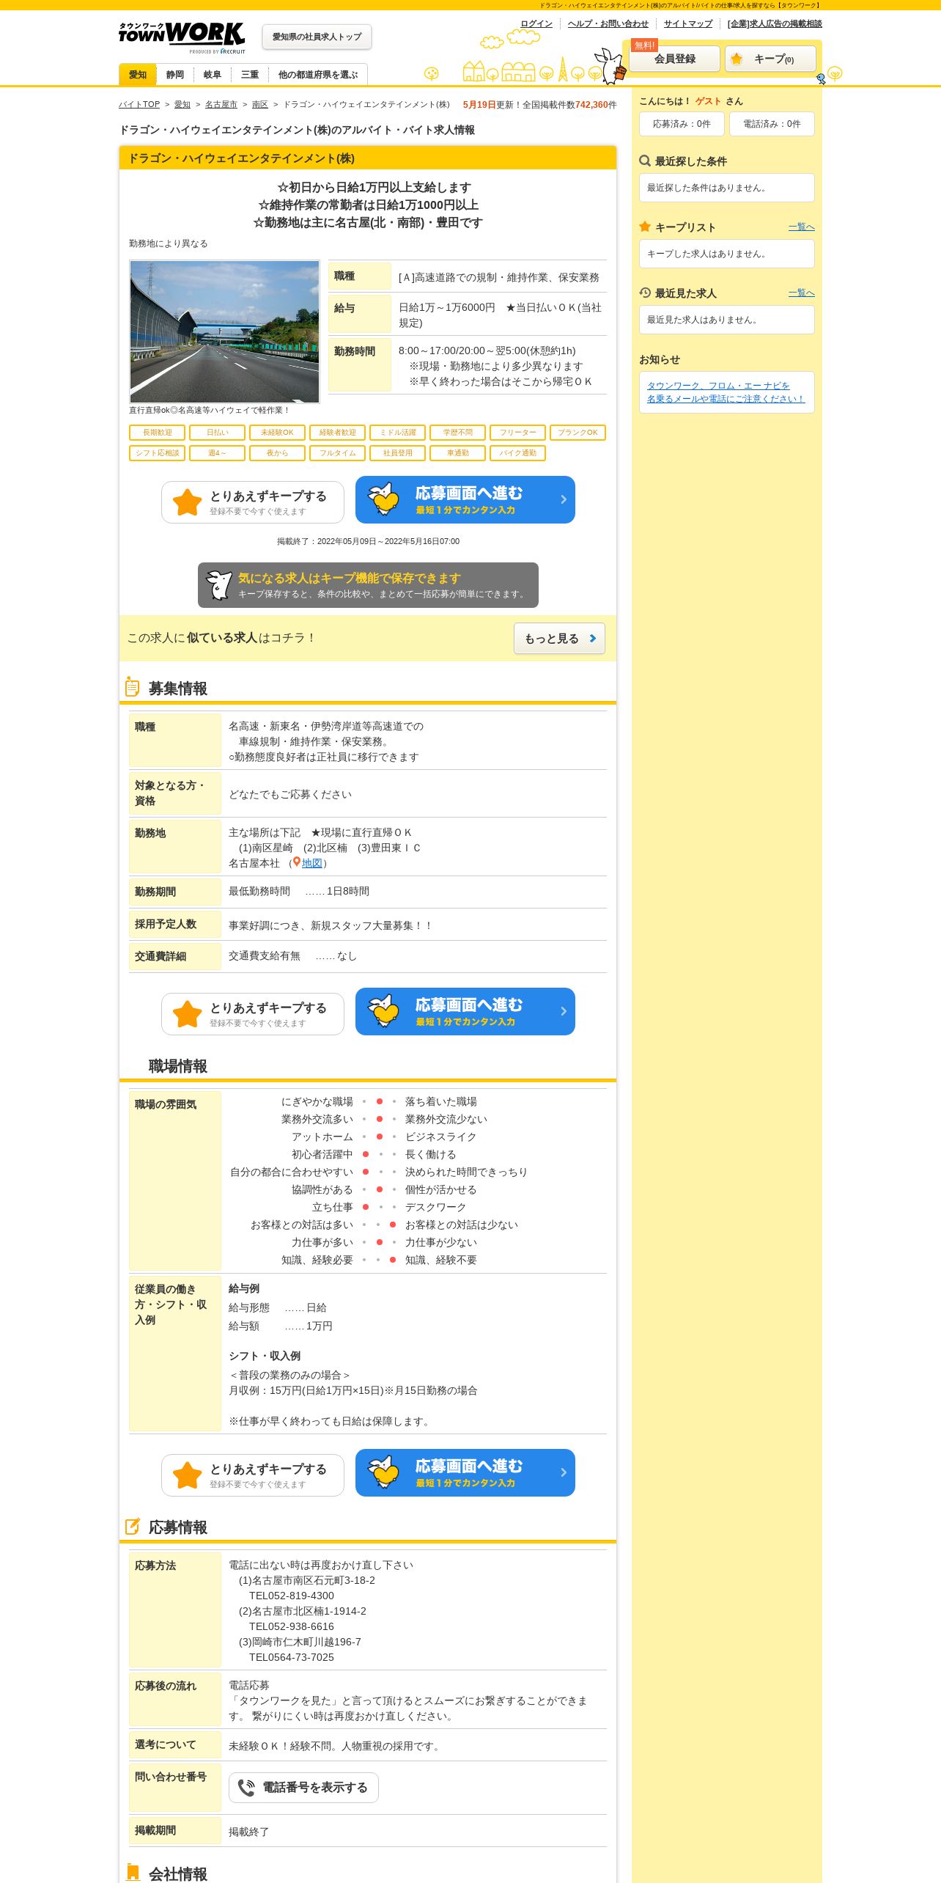Click the バイク通勤 tag
This screenshot has height=1883, width=941.
(x=518, y=453)
